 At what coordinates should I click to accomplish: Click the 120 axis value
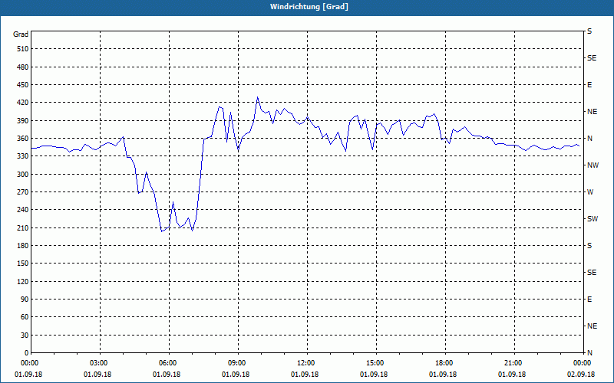[23, 282]
